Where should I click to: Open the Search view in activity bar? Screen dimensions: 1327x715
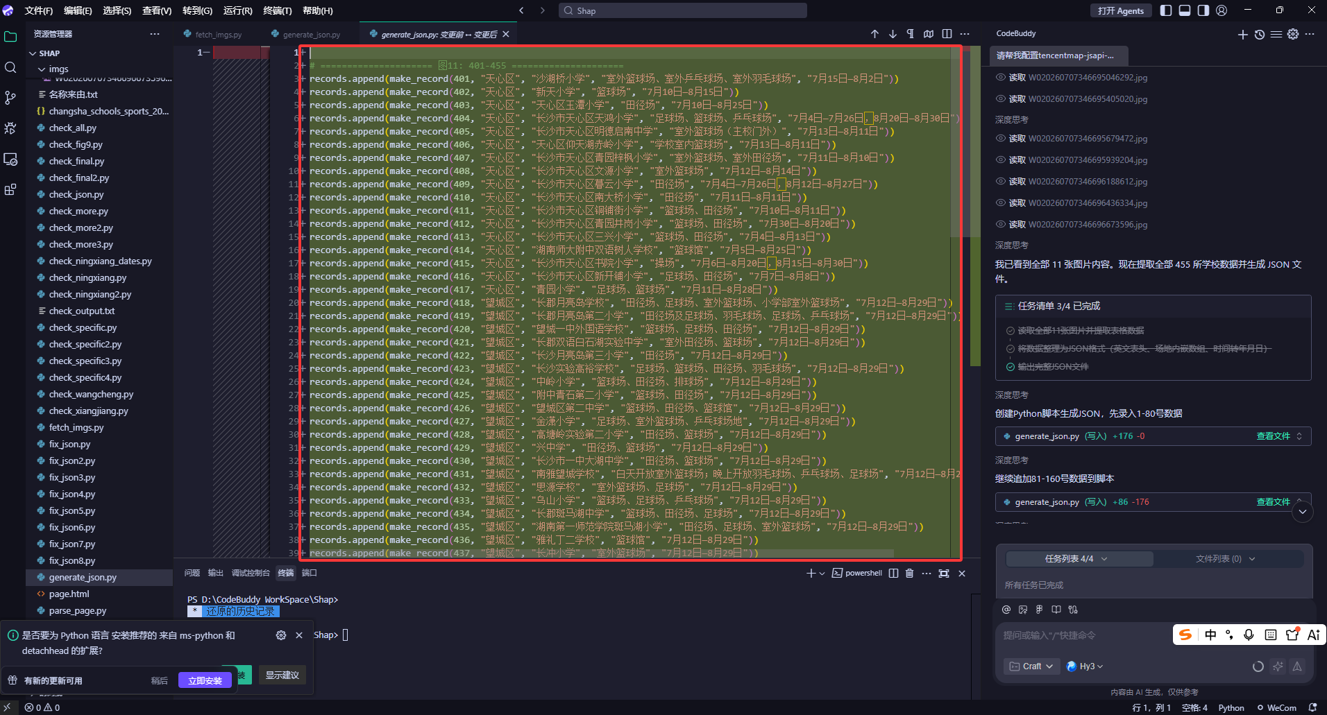coord(10,67)
